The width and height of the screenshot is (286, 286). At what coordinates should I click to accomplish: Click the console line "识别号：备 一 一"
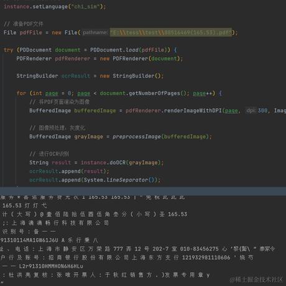29,231
